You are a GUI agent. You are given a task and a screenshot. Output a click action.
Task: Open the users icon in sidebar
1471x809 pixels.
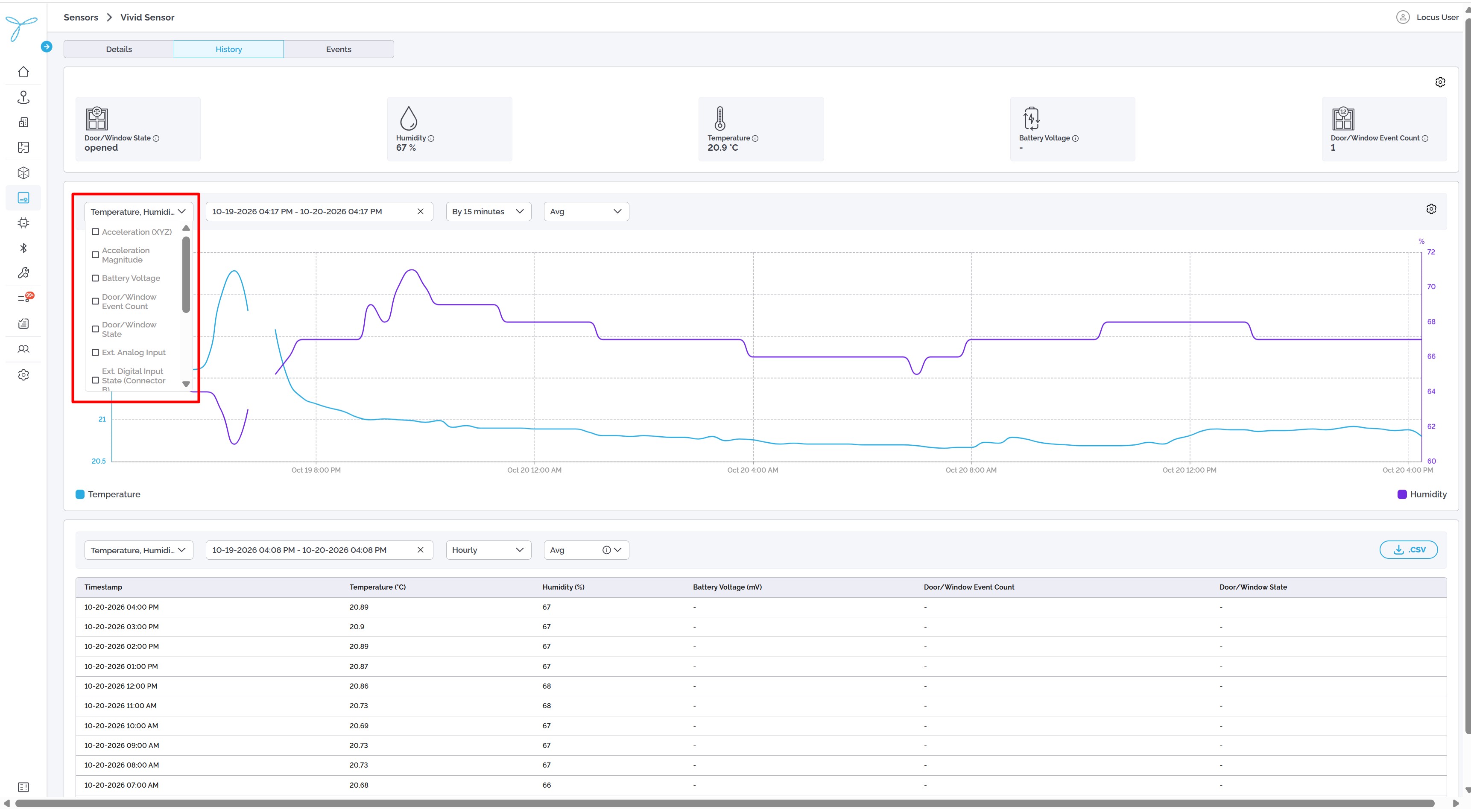coord(23,349)
